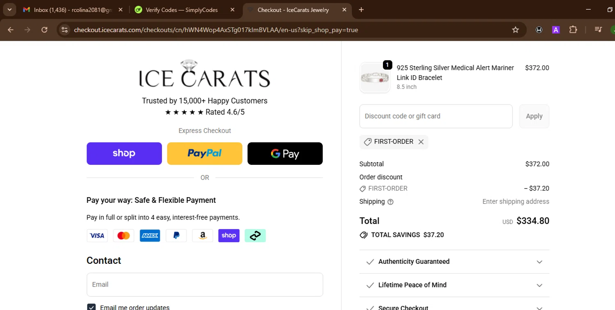The height and width of the screenshot is (310, 615).
Task: Click the bracelet product thumbnail
Action: pyautogui.click(x=375, y=78)
